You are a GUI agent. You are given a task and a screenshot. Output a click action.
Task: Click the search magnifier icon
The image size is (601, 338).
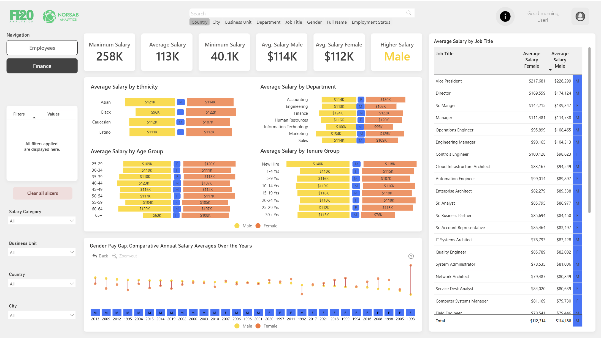click(x=409, y=13)
